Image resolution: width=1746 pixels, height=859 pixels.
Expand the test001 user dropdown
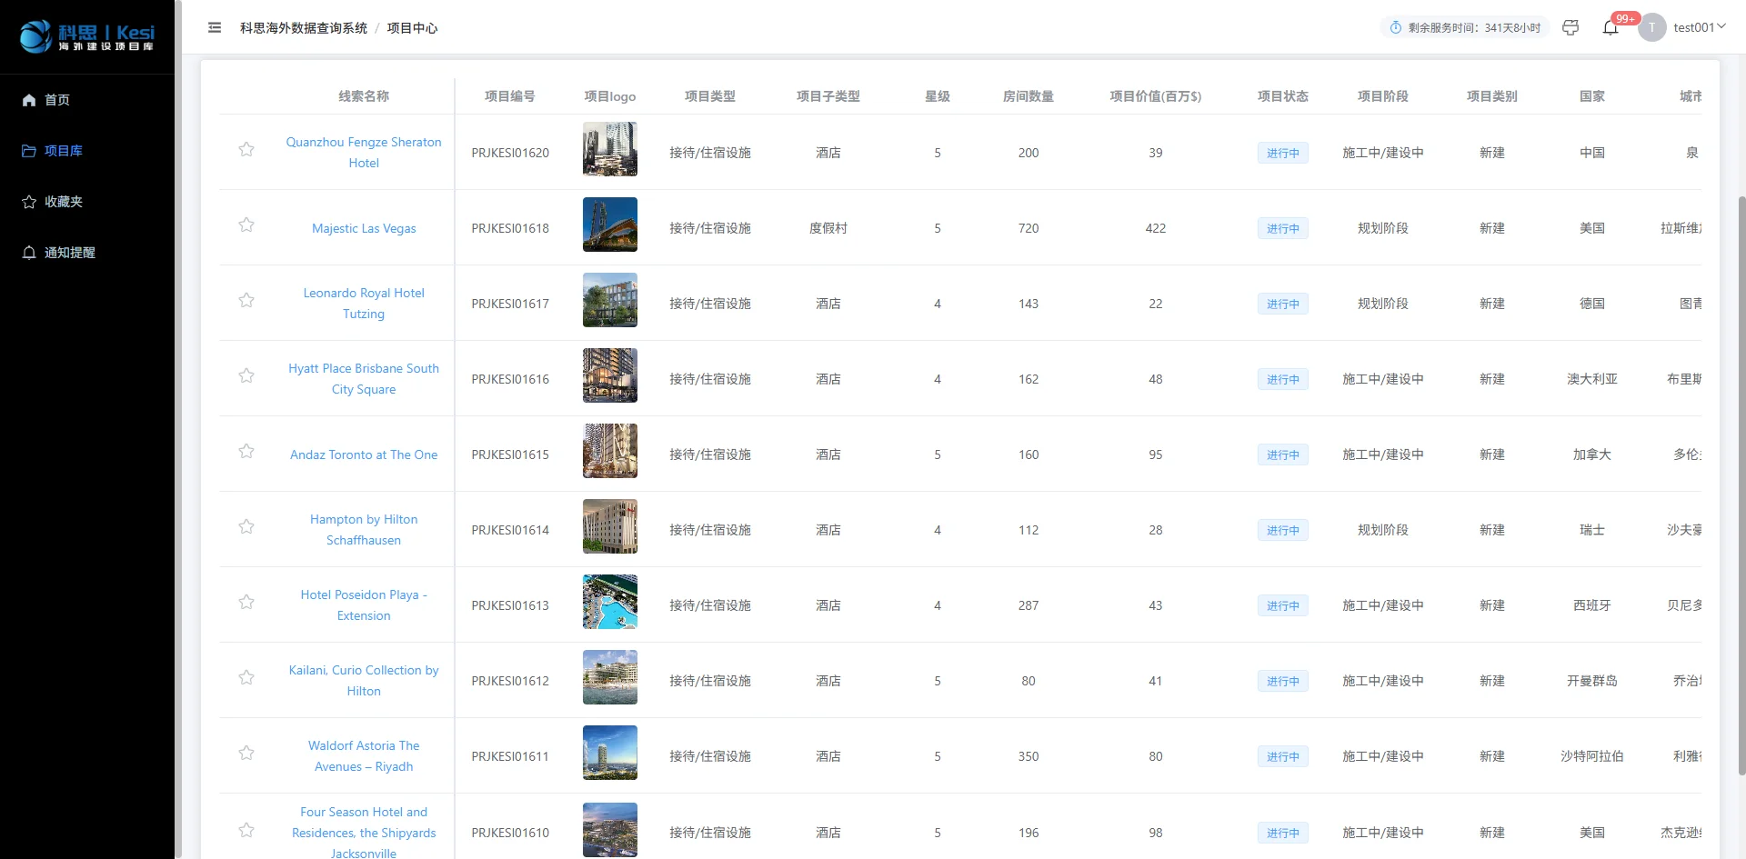pyautogui.click(x=1700, y=28)
